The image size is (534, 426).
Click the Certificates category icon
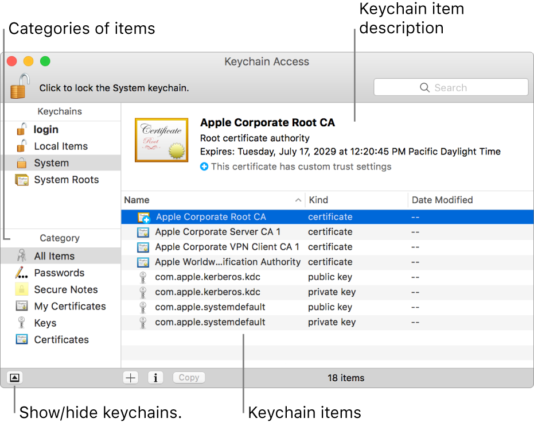(x=22, y=339)
